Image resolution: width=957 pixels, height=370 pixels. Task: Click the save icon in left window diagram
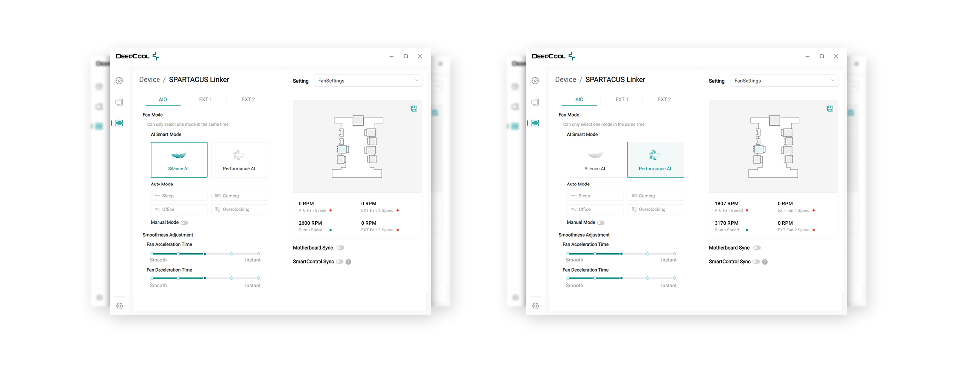point(414,109)
